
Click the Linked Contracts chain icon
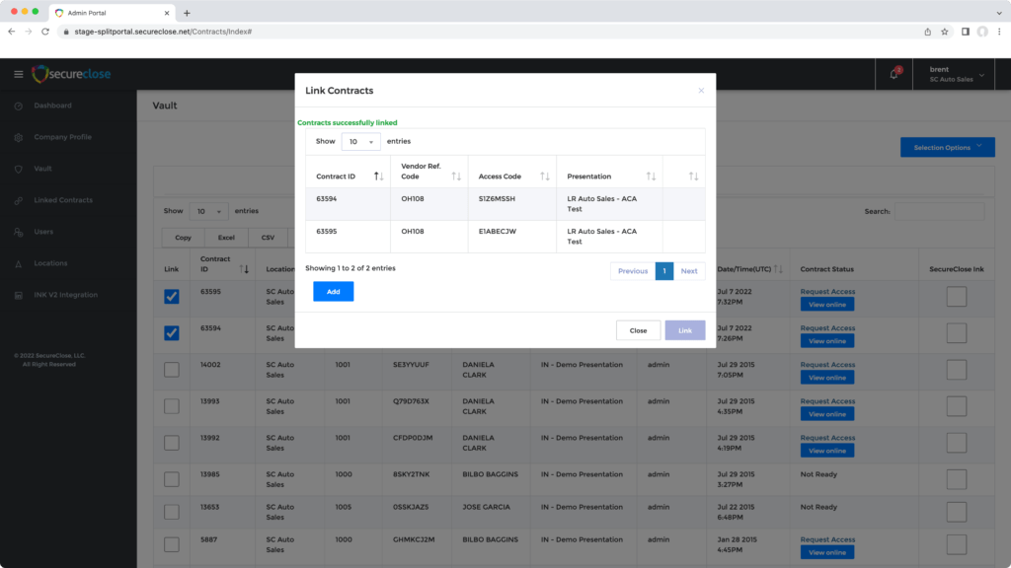click(x=20, y=200)
